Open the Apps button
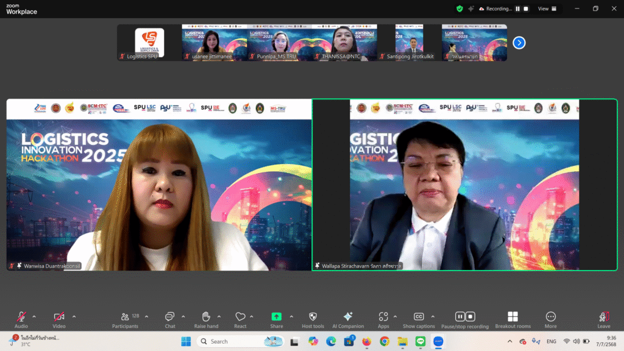The height and width of the screenshot is (351, 624). pos(383,320)
